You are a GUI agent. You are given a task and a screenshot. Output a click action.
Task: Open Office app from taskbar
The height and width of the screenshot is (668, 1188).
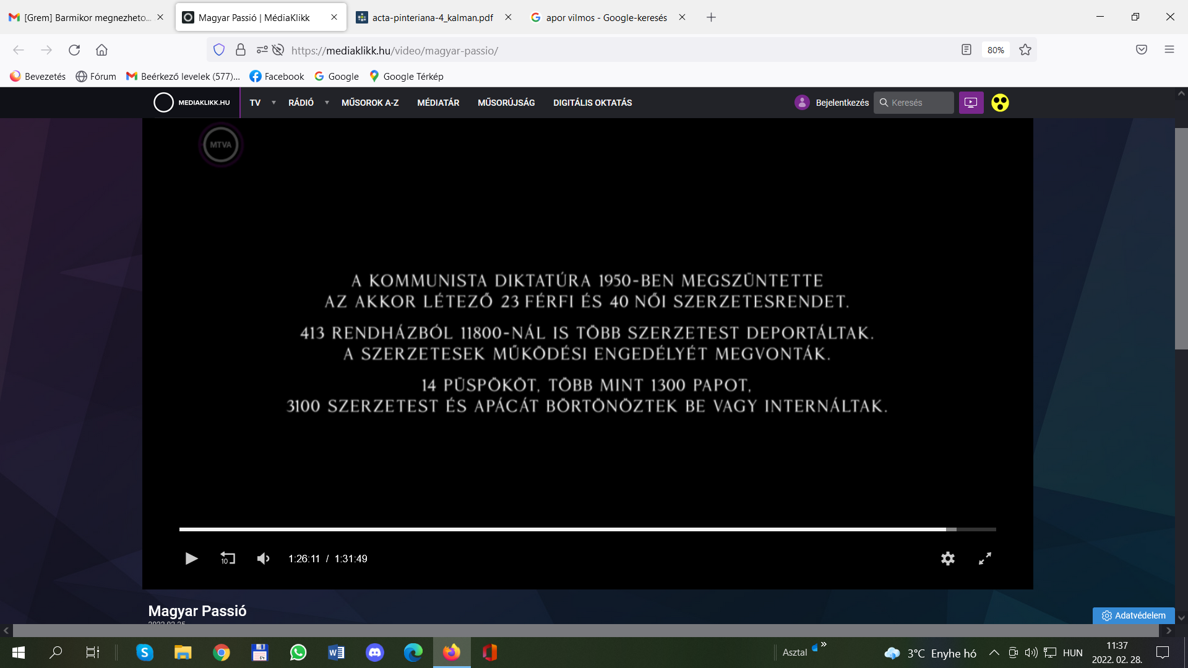click(x=490, y=653)
